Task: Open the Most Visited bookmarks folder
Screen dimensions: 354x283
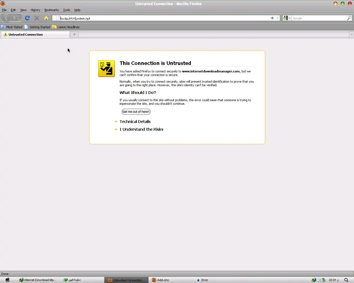Action: pyautogui.click(x=12, y=27)
